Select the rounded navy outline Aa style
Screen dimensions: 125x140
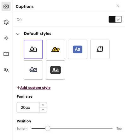[33, 70]
